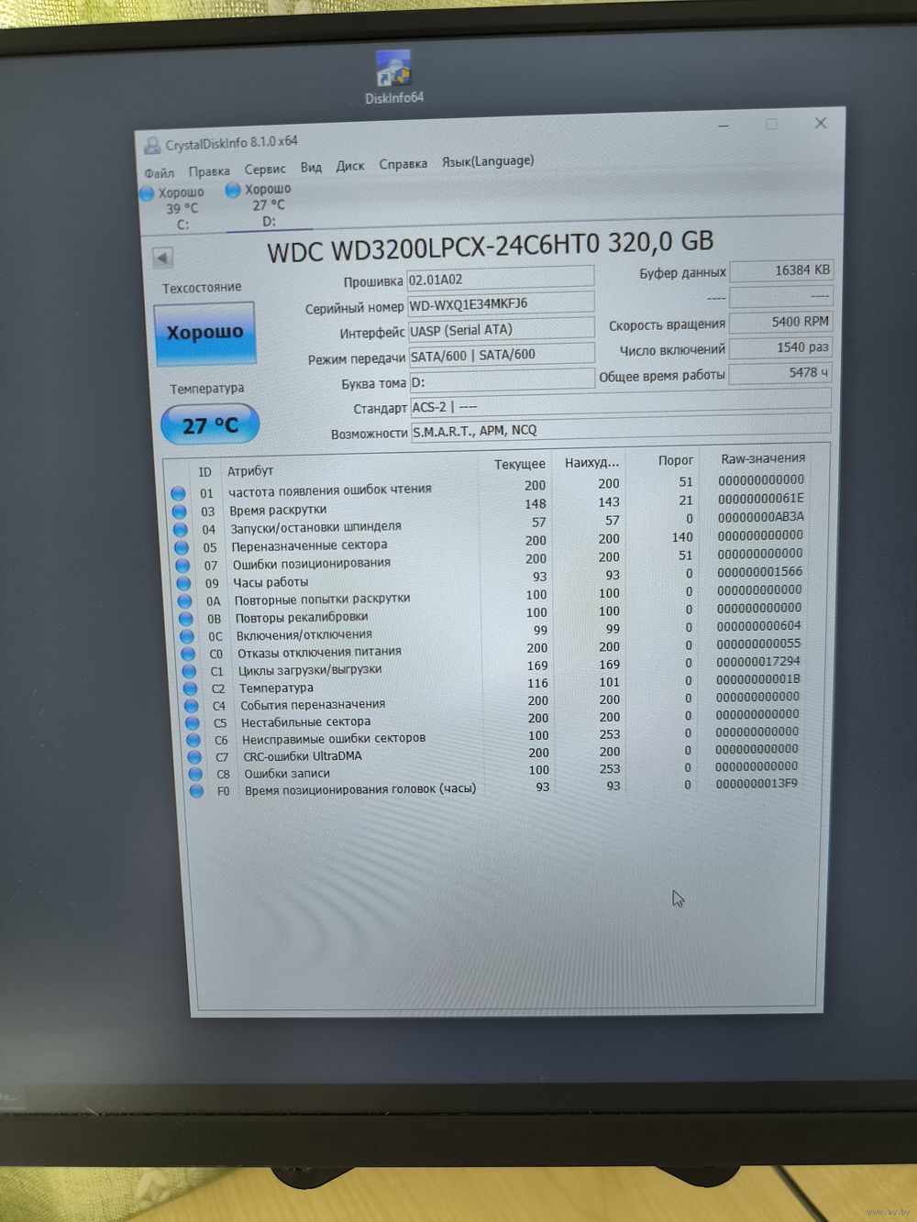Open the Файл menu
The width and height of the screenshot is (917, 1222).
159,173
